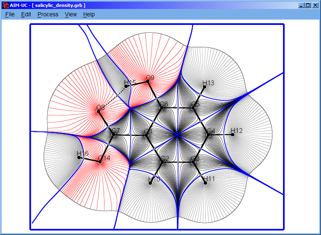Viewport: 321px width, 235px height.
Task: Click the C4 carbon atom
Action: tap(208, 134)
